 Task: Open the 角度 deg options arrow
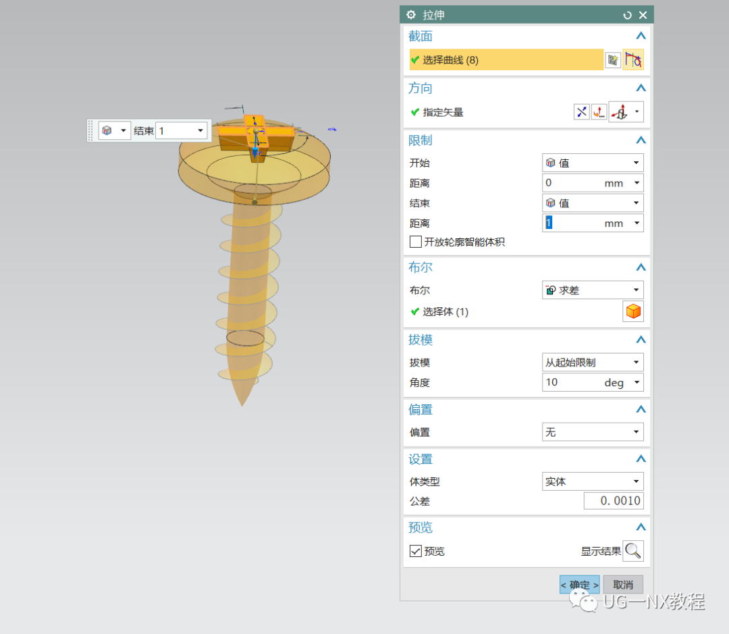pos(637,382)
